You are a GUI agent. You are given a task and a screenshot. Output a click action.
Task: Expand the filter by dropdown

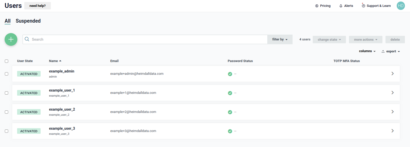pyautogui.click(x=280, y=39)
